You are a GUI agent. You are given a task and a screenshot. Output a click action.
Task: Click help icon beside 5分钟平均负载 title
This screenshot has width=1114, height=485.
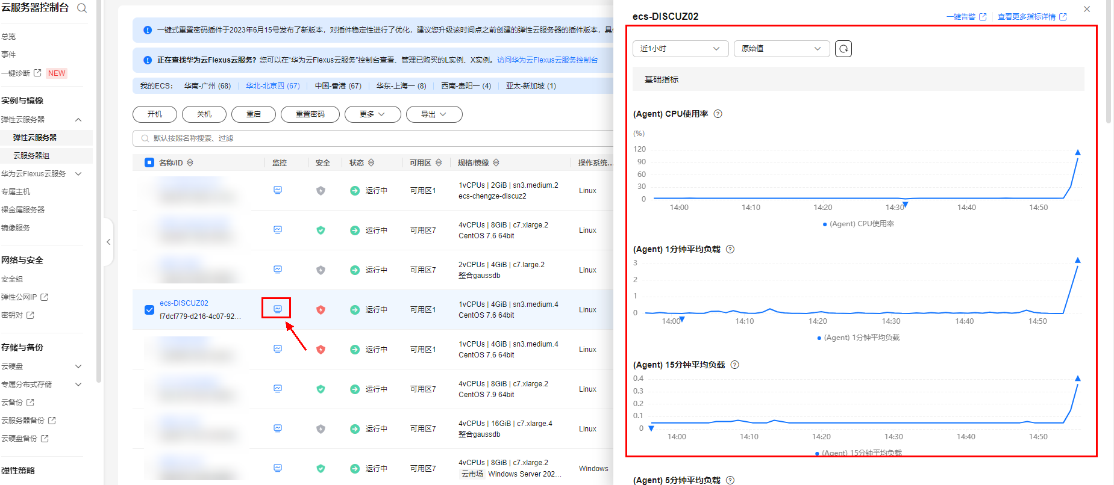[x=730, y=480]
